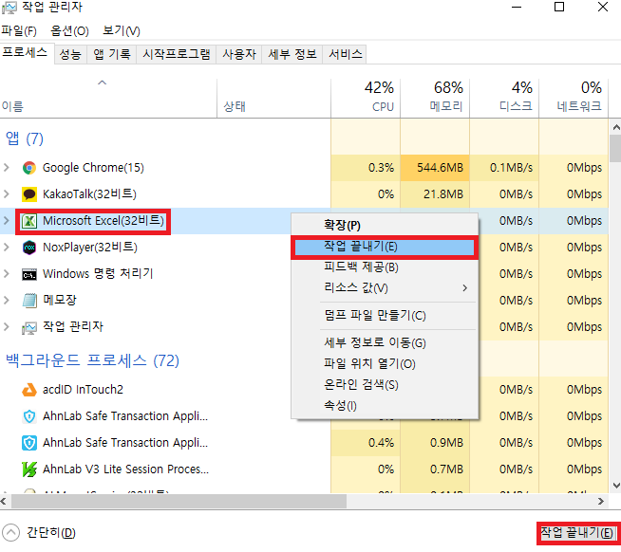
Task: Sort by the 디스크 column header
Action: coord(504,98)
